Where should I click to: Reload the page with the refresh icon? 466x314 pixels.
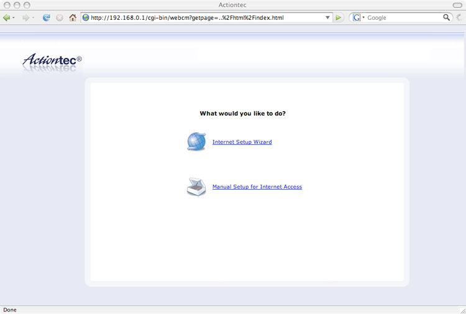coord(46,18)
